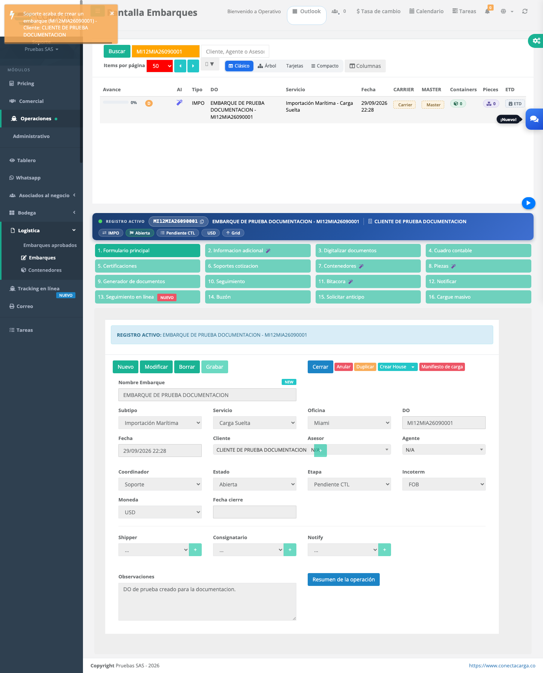Go to next page arrow

pyautogui.click(x=193, y=66)
